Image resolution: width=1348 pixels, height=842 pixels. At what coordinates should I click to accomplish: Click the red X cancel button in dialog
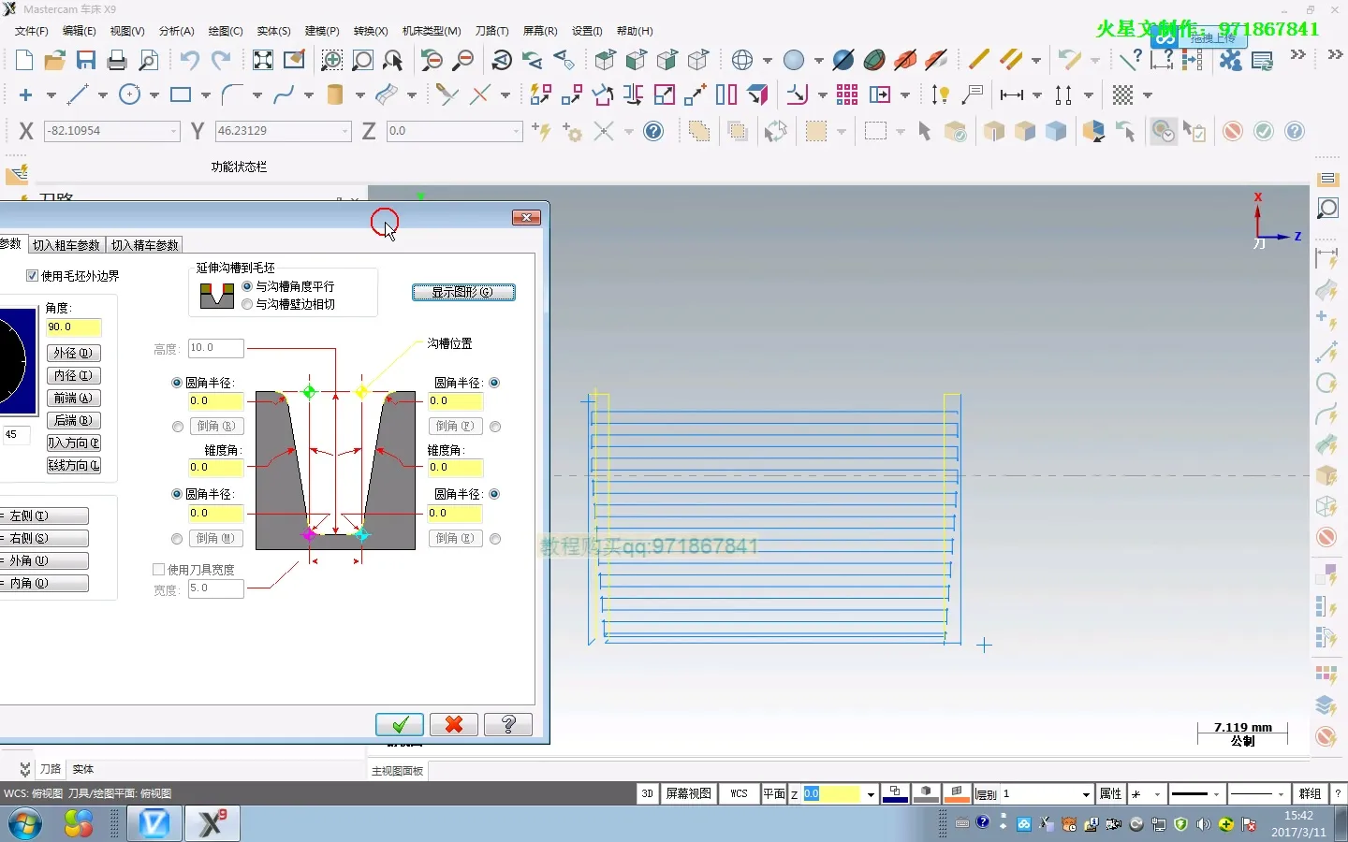coord(454,725)
